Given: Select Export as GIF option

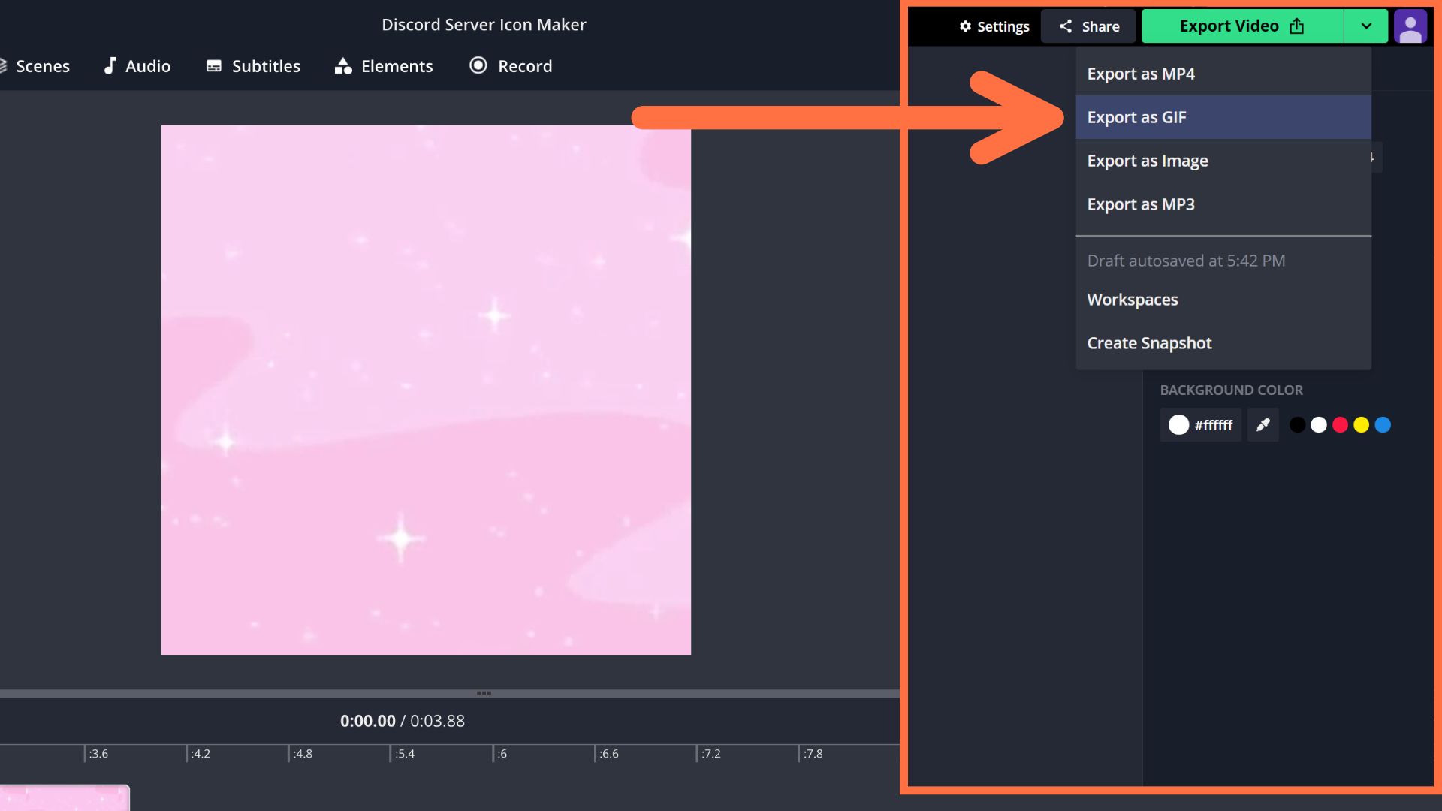Looking at the screenshot, I should click(1136, 117).
